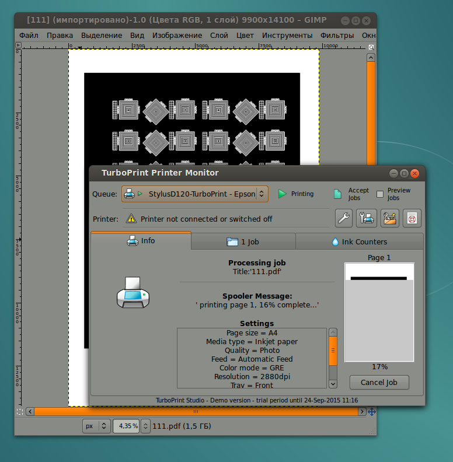
Task: Open the zoom percentage dropdown arrow
Action: pyautogui.click(x=145, y=426)
